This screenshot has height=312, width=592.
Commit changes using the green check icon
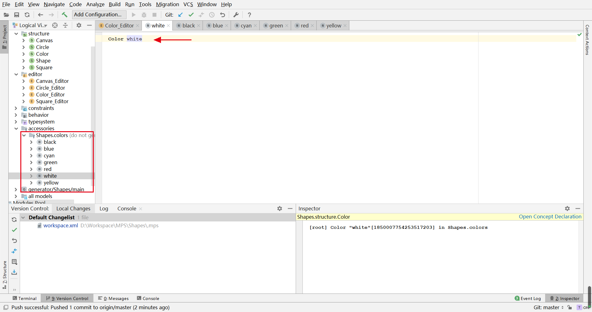[191, 15]
